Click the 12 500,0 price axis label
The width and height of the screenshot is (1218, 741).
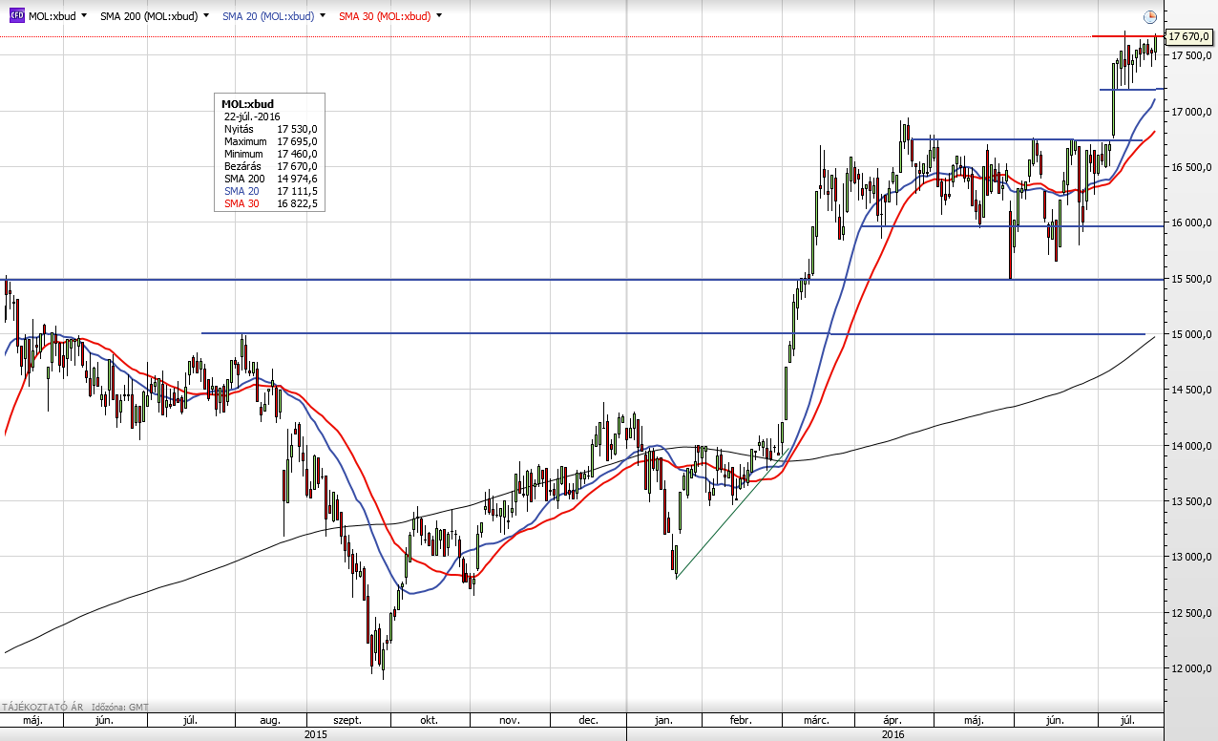coord(1192,613)
